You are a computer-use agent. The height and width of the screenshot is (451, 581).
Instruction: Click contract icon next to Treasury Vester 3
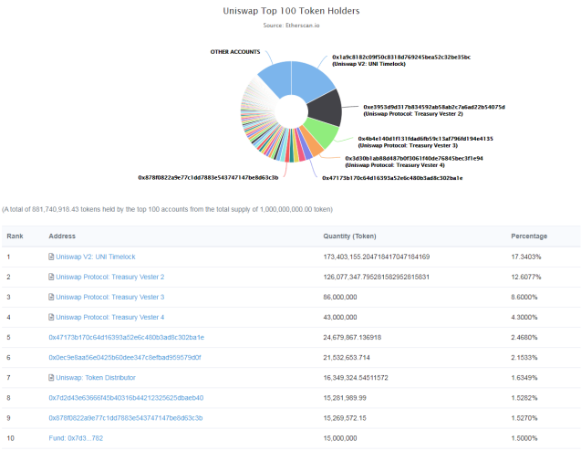51,297
